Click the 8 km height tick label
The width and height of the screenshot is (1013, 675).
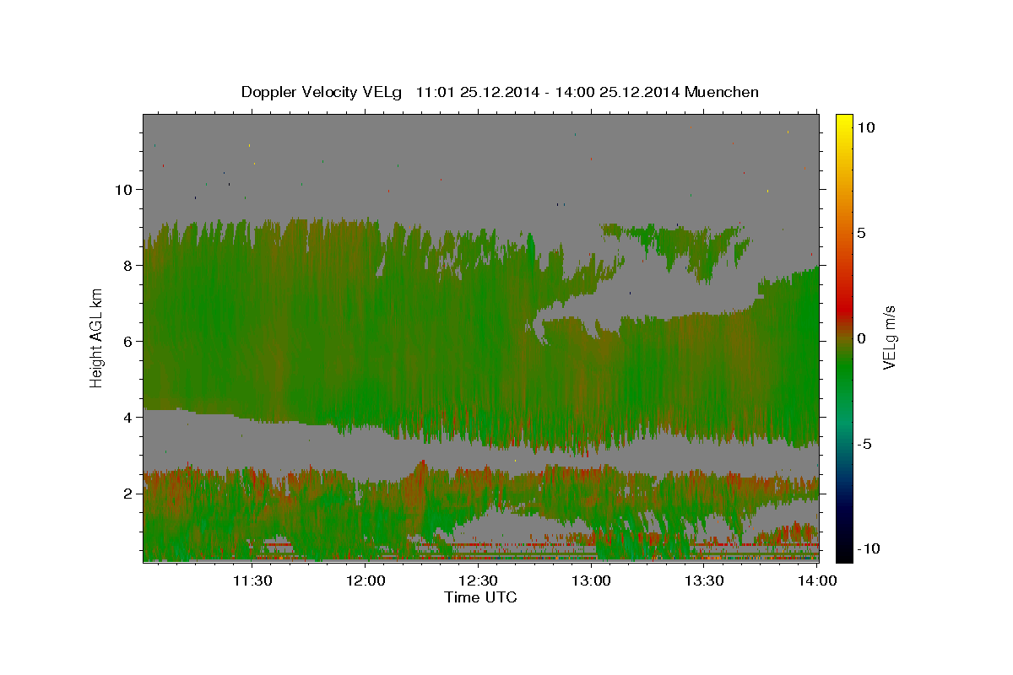(127, 265)
